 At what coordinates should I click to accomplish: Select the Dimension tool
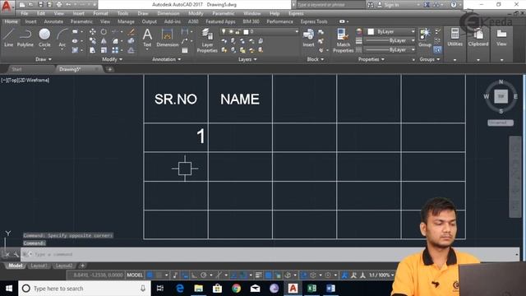click(167, 37)
